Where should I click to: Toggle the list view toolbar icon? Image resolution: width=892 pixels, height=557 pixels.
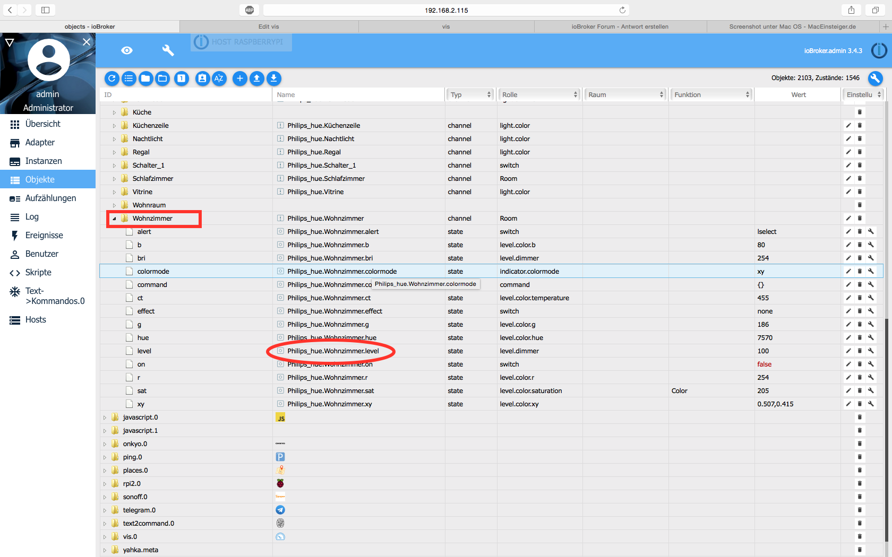[128, 79]
